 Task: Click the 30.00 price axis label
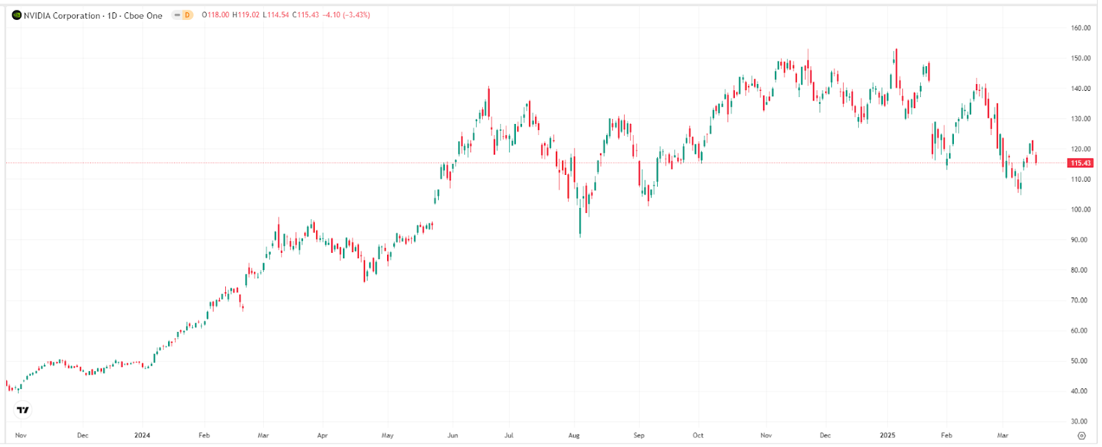coord(1081,421)
